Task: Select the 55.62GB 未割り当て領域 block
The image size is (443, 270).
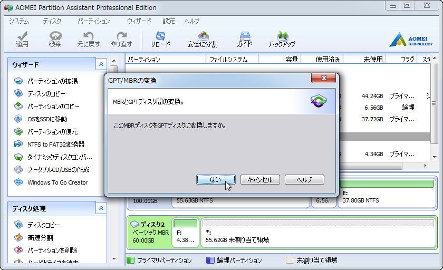Action: point(318,232)
